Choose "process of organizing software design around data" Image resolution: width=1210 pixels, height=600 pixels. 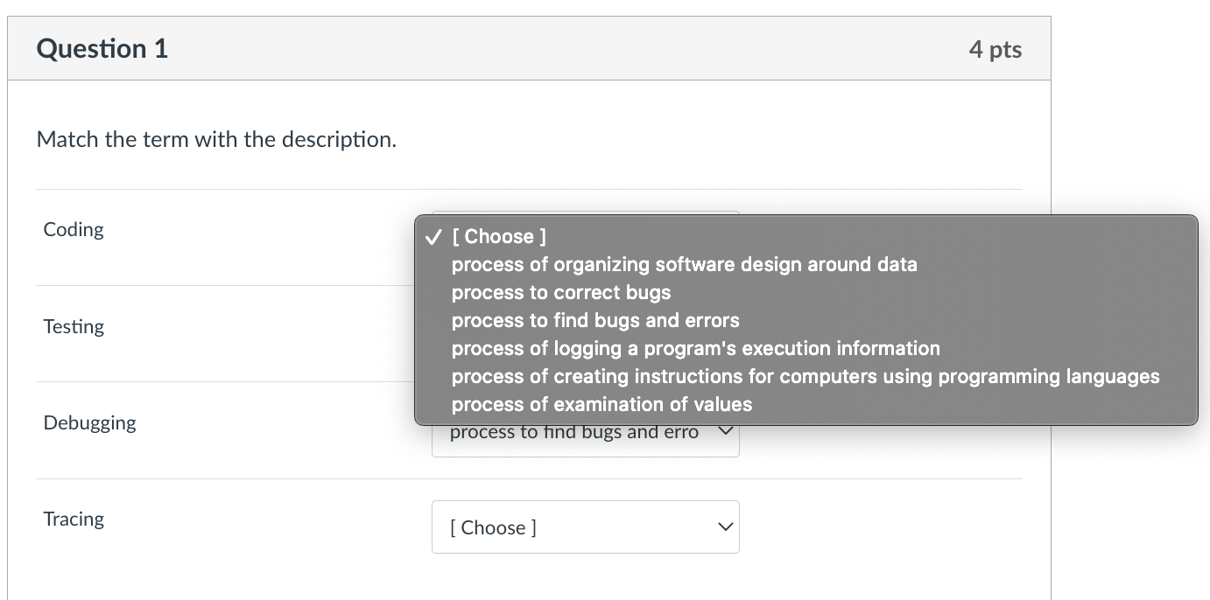(x=684, y=265)
